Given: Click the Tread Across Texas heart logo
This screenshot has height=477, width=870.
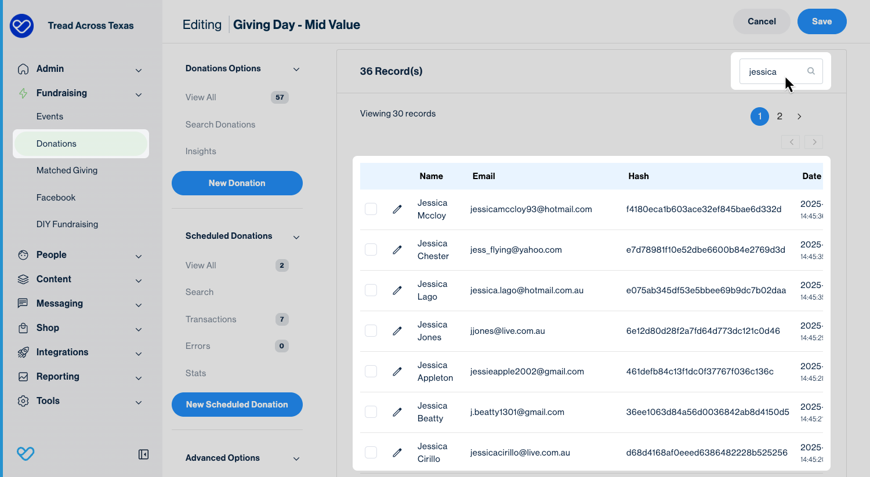Looking at the screenshot, I should [22, 26].
